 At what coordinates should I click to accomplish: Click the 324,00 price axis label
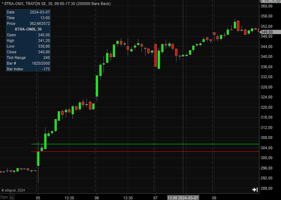(267, 97)
